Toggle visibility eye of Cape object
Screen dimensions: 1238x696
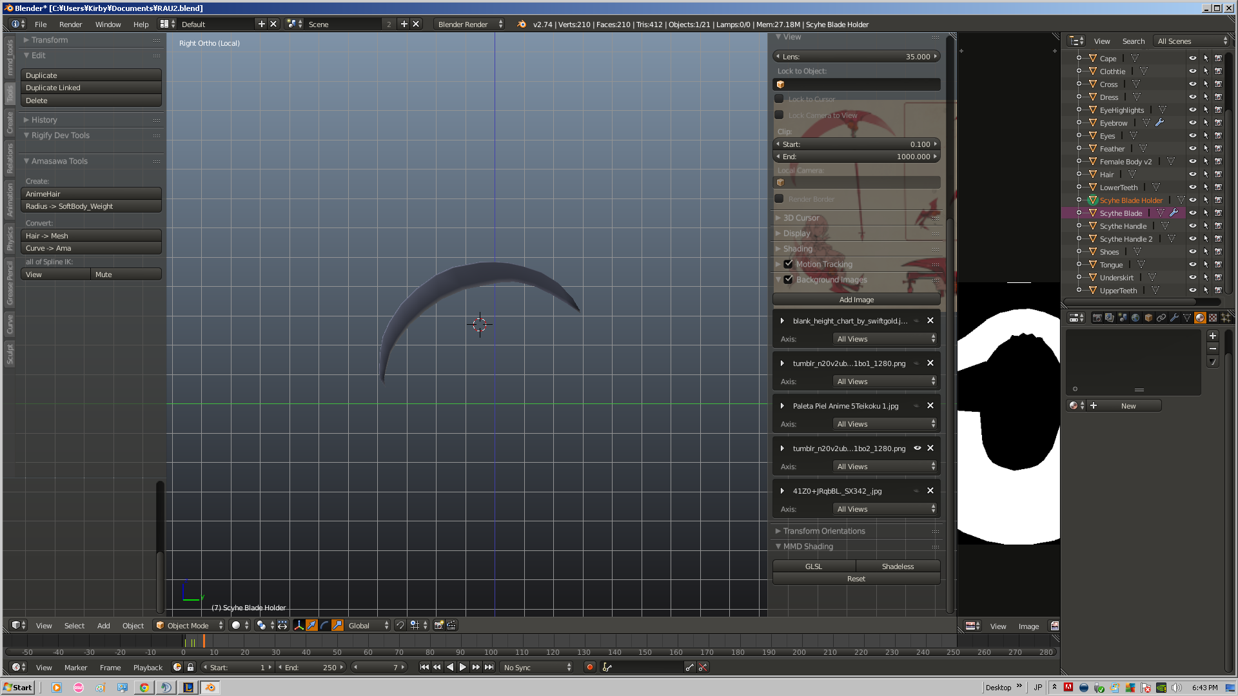1193,59
